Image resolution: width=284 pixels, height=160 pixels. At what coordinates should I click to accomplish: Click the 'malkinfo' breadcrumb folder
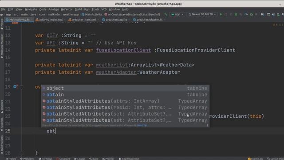coord(54,14)
